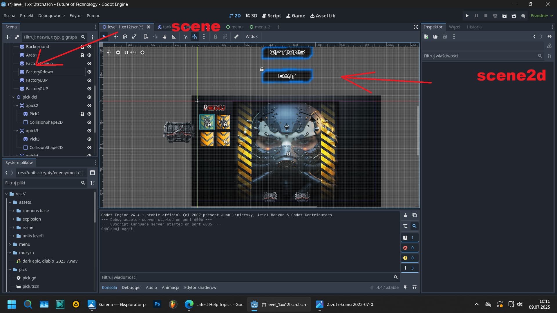This screenshot has width=557, height=313.
Task: Copy output console selection
Action: click(x=415, y=215)
